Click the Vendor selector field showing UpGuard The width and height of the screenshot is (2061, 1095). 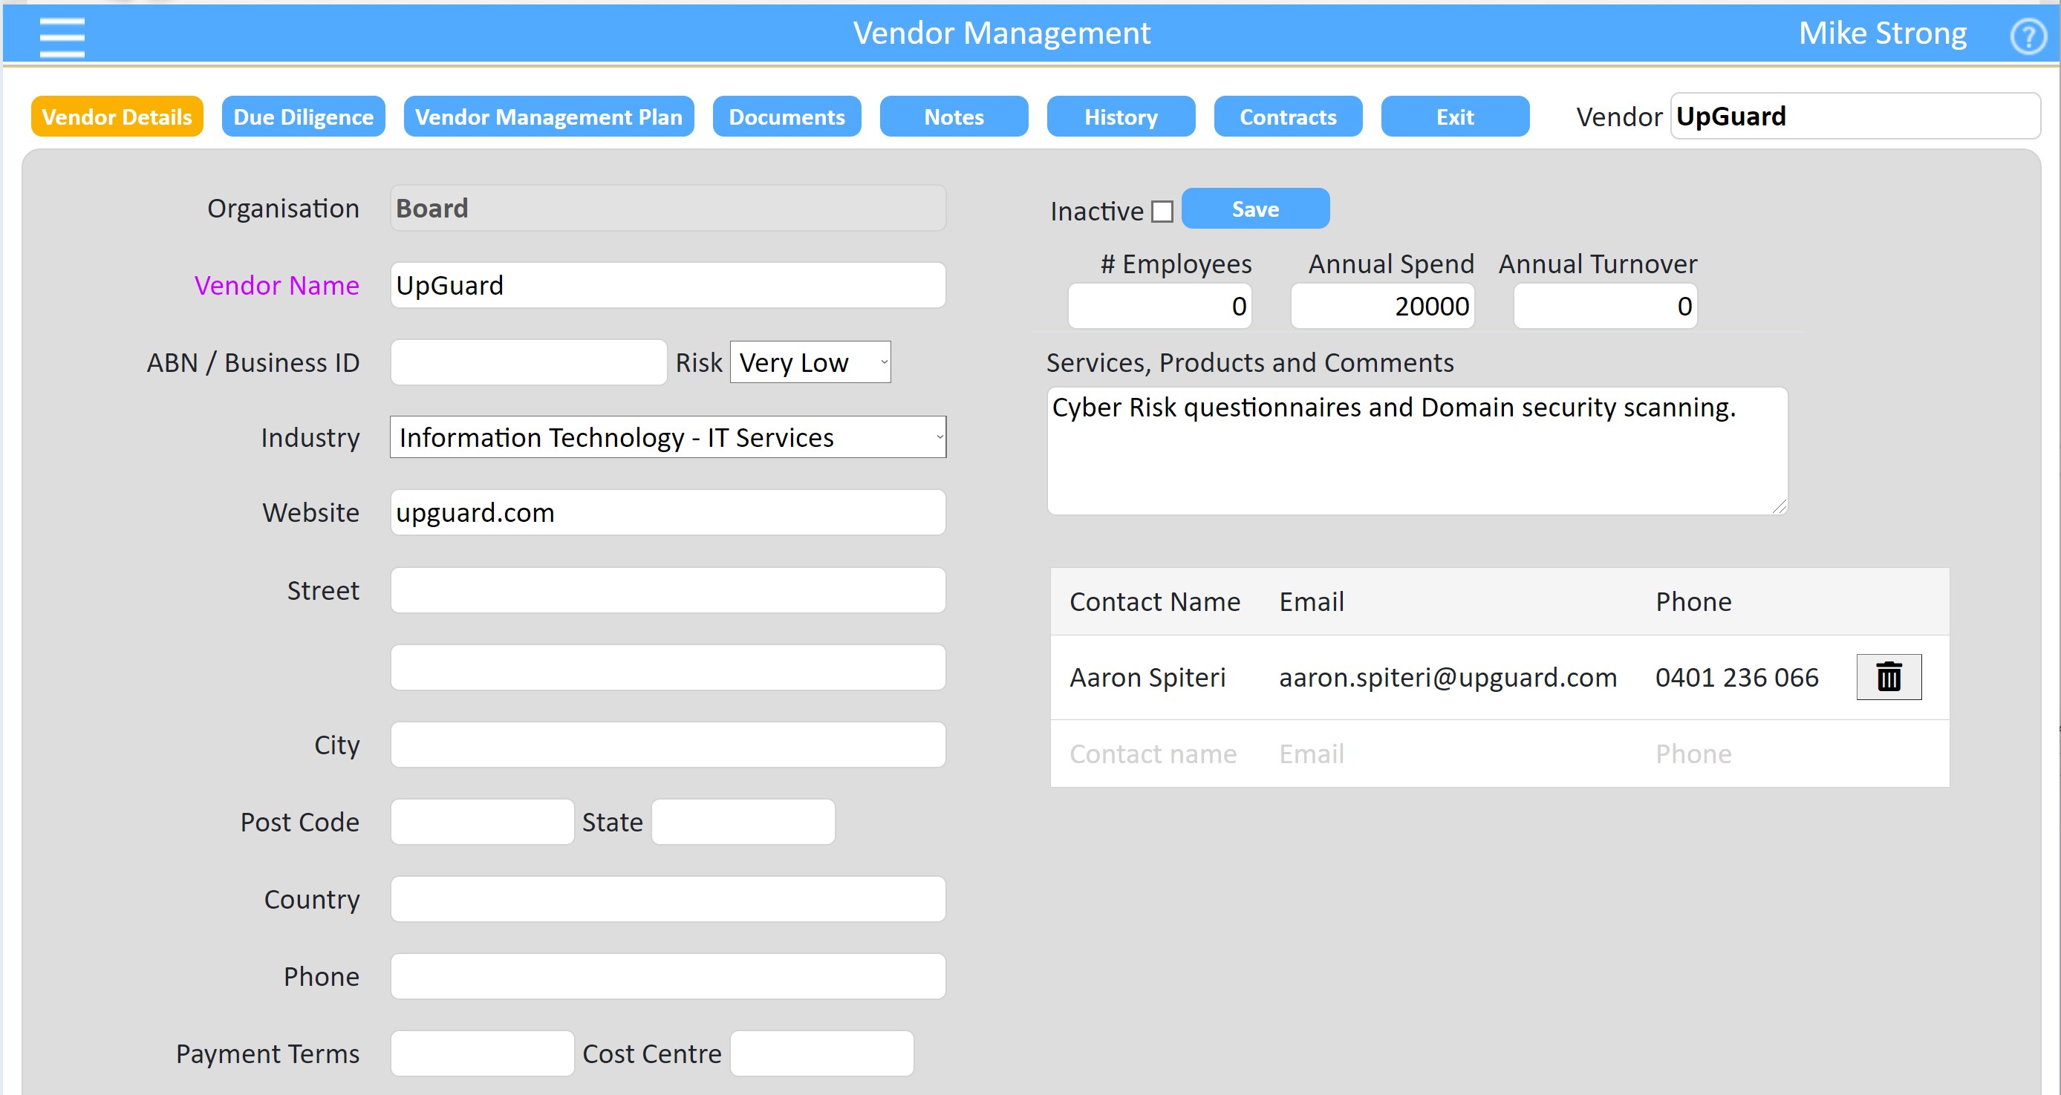coord(1855,116)
